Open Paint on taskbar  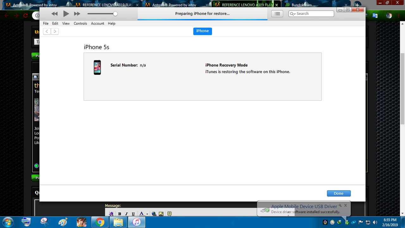tap(63, 222)
